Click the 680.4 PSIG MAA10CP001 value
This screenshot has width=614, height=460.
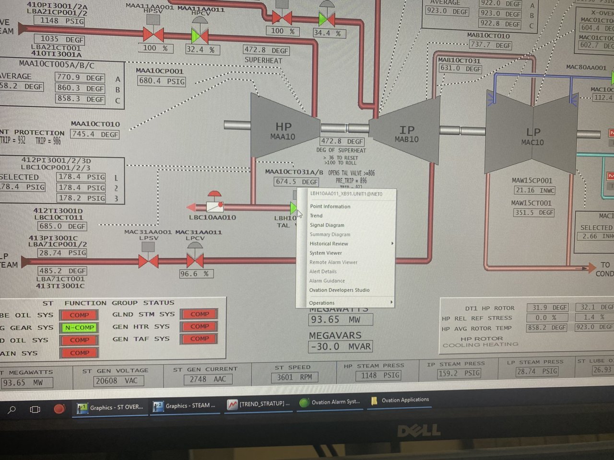pyautogui.click(x=161, y=81)
